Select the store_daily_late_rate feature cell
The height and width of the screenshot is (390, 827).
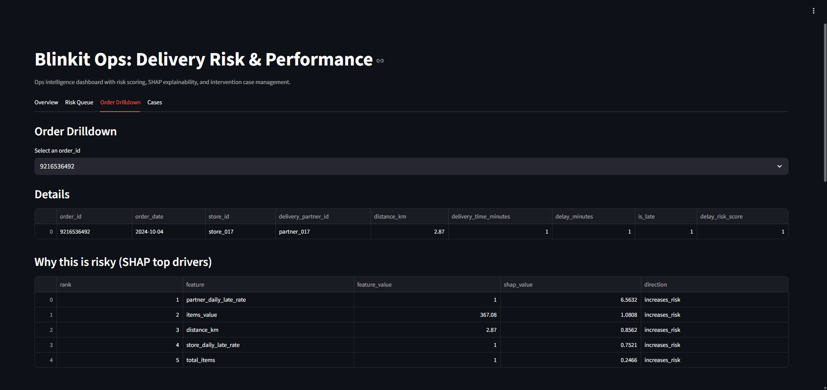[x=268, y=345]
